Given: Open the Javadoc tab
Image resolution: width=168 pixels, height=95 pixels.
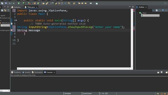Looking at the screenshot, I should [x=27, y=72].
